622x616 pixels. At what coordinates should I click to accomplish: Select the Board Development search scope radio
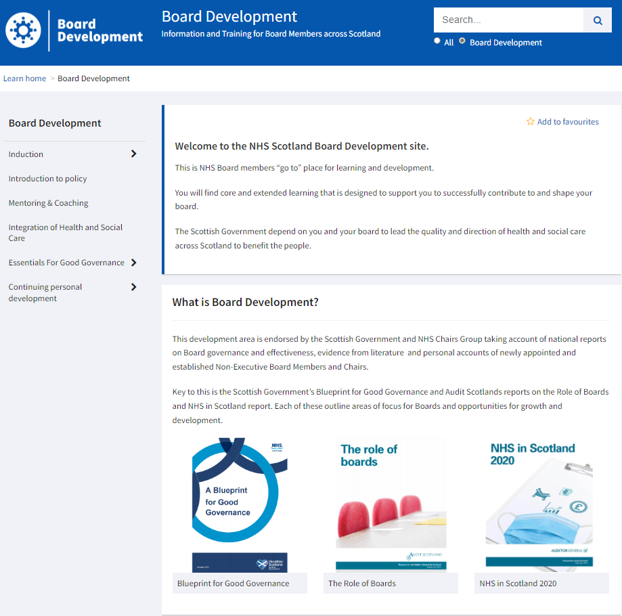(462, 41)
